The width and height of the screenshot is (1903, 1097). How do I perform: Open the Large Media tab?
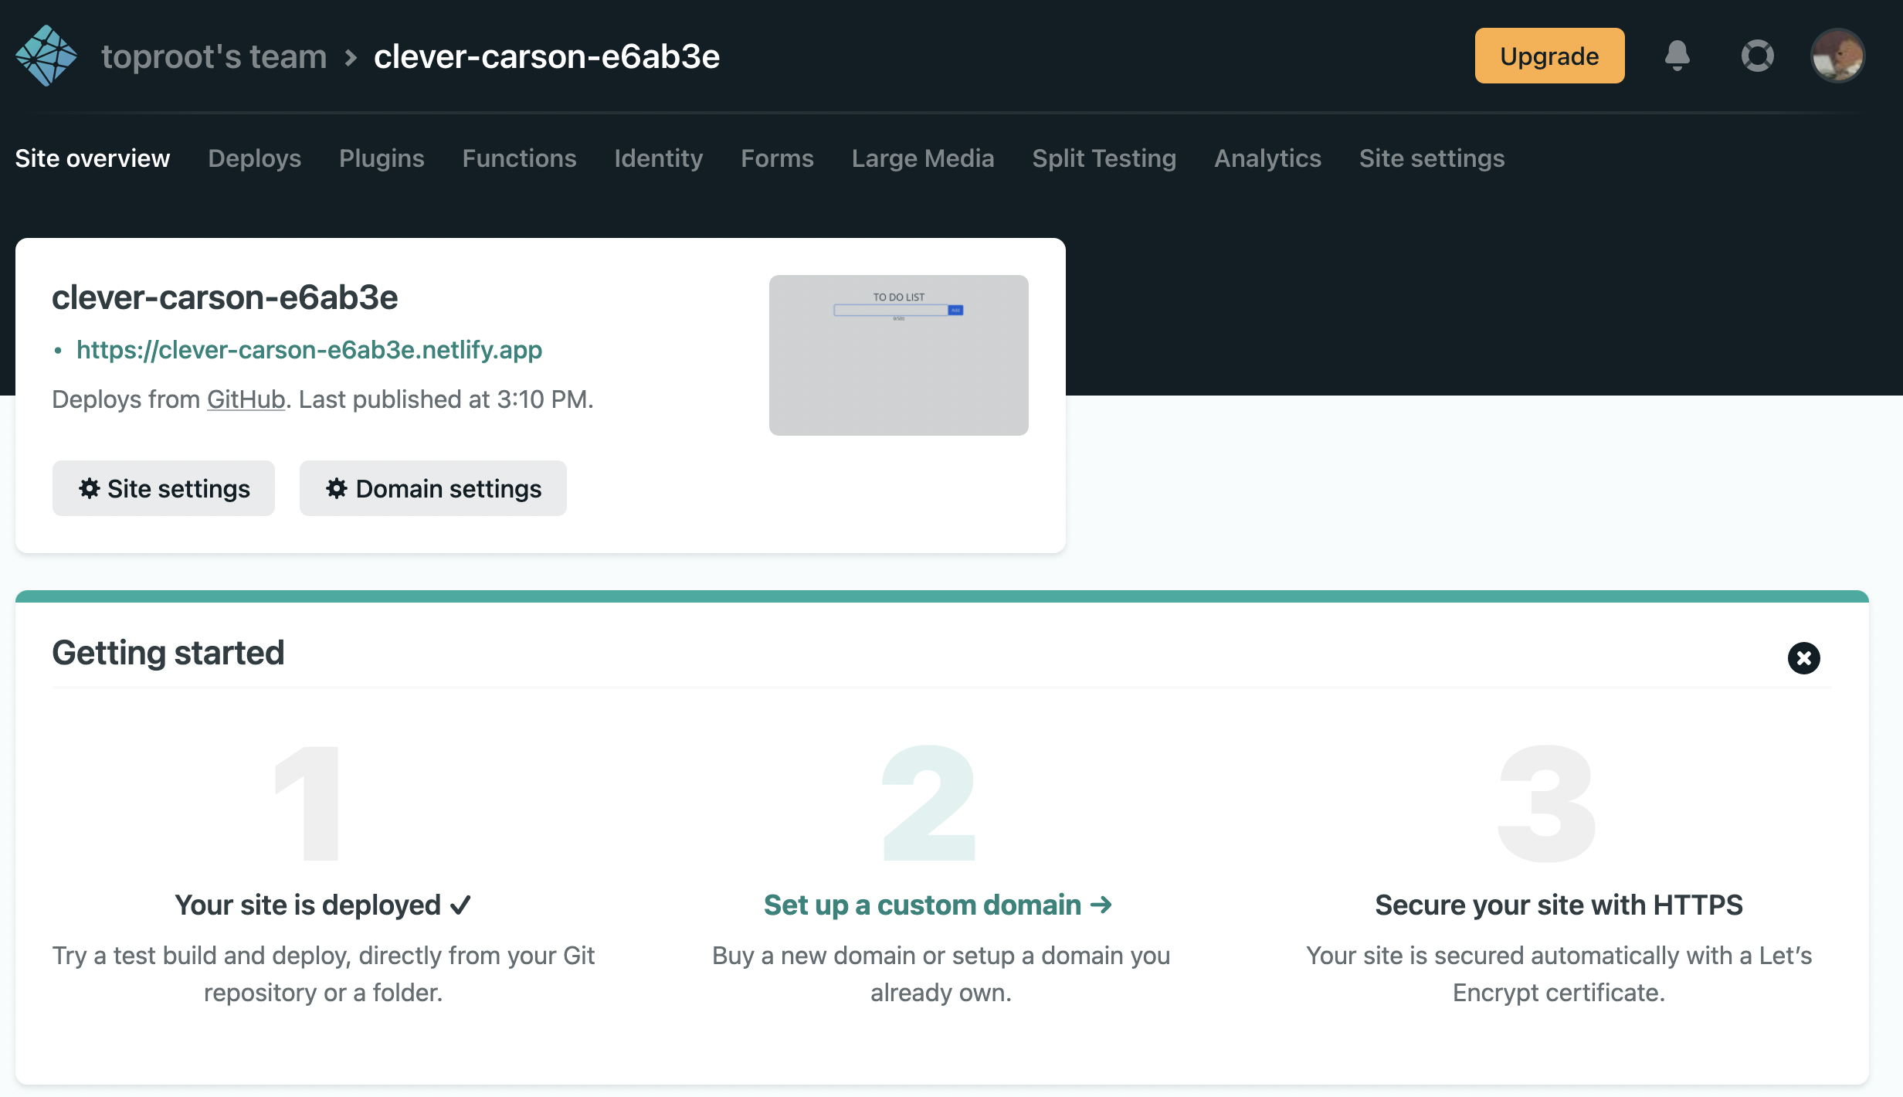(x=923, y=158)
